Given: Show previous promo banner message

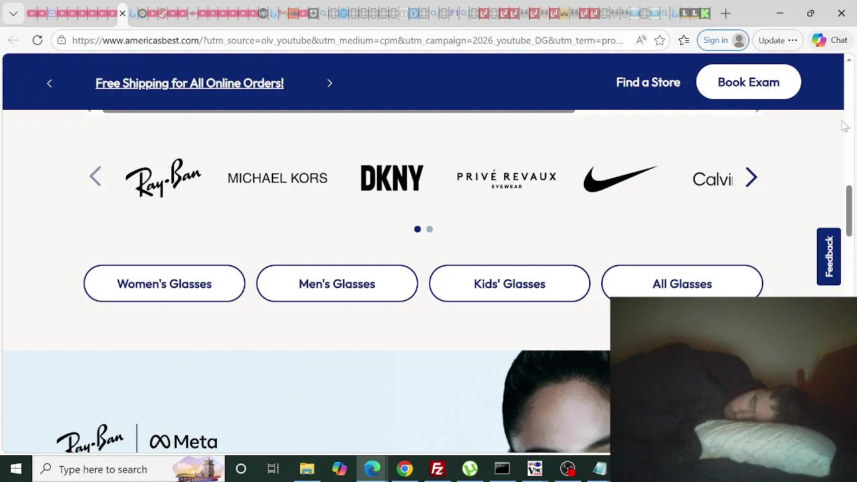Looking at the screenshot, I should (49, 83).
